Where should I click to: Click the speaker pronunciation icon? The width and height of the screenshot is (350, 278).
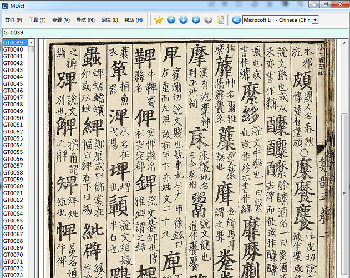tap(236, 20)
